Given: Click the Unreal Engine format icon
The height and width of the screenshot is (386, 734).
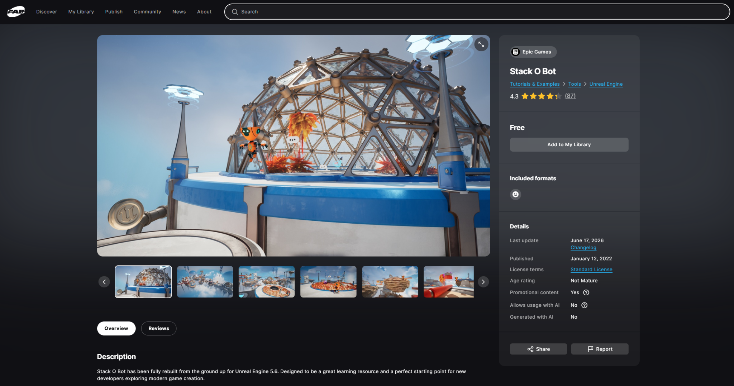Looking at the screenshot, I should click(515, 194).
